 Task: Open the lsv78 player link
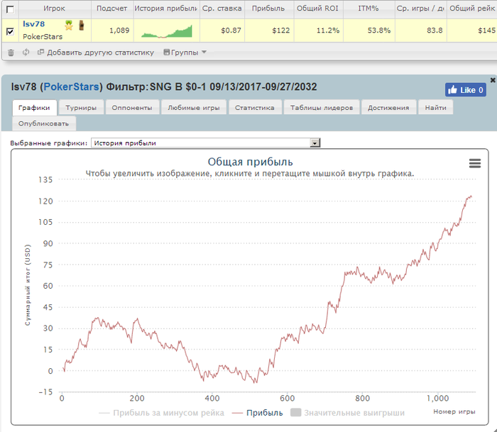[33, 24]
